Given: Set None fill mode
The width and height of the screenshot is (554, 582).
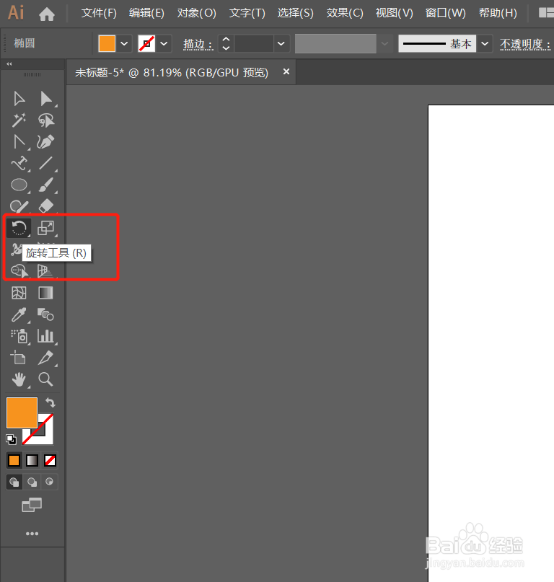Looking at the screenshot, I should 50,461.
